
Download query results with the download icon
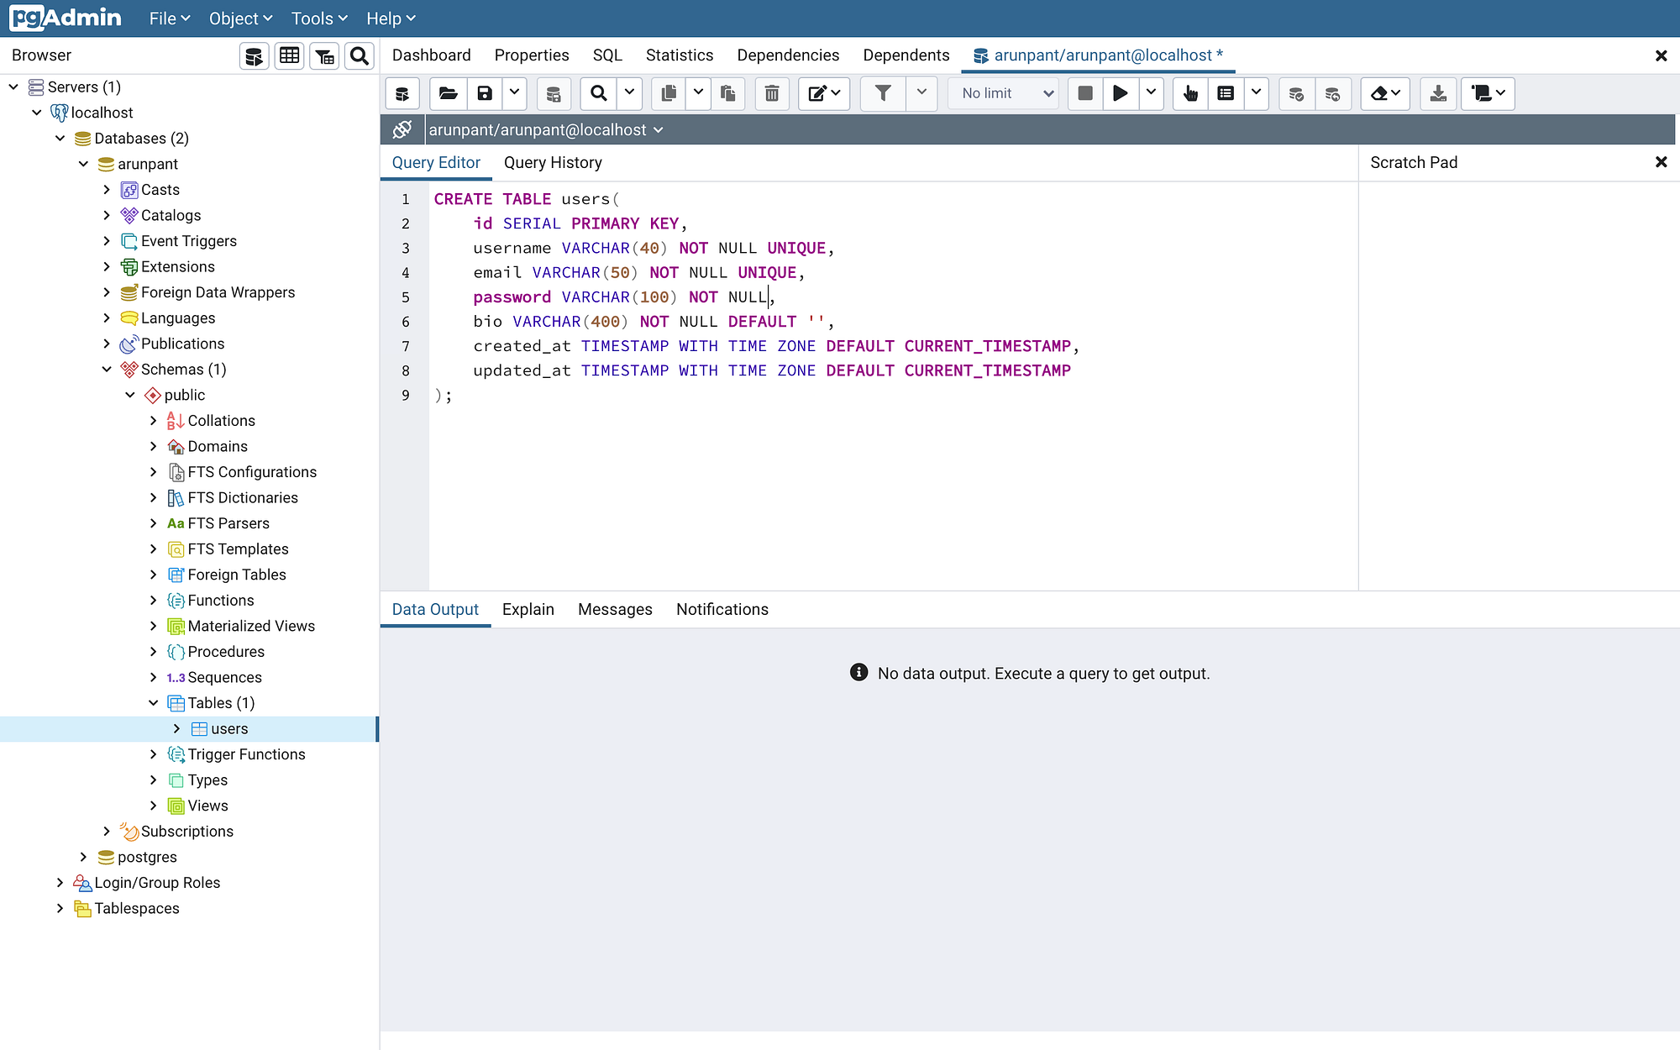[1438, 93]
